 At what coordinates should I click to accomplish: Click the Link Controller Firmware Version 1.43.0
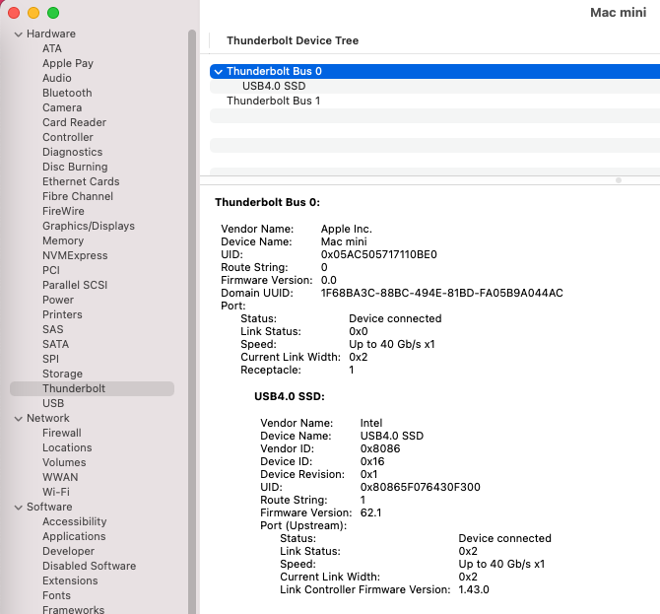[474, 589]
